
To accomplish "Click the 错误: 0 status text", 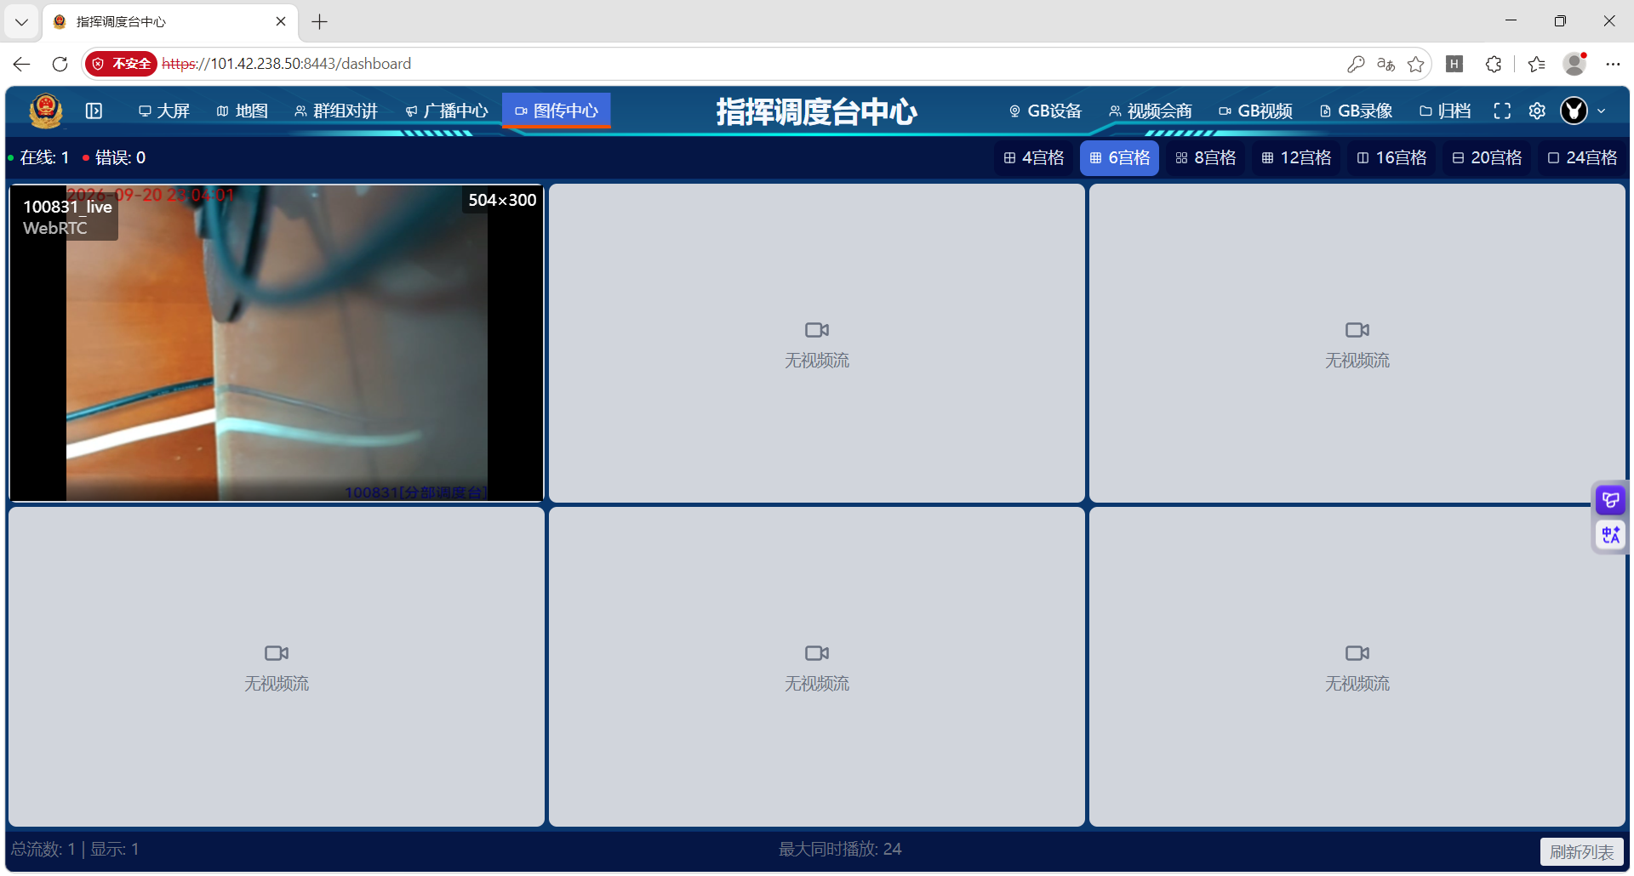I will [120, 158].
